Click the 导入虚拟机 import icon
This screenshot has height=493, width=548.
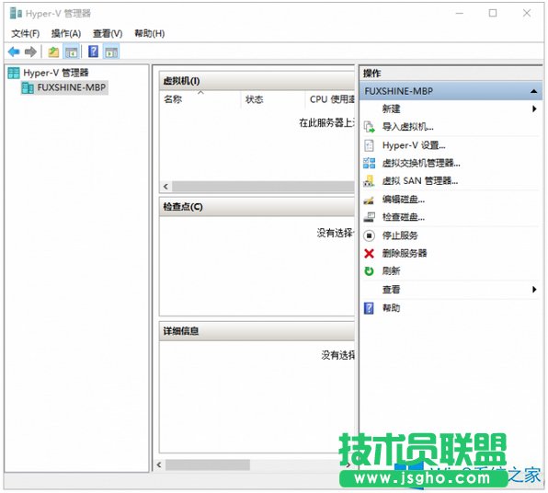pyautogui.click(x=369, y=127)
